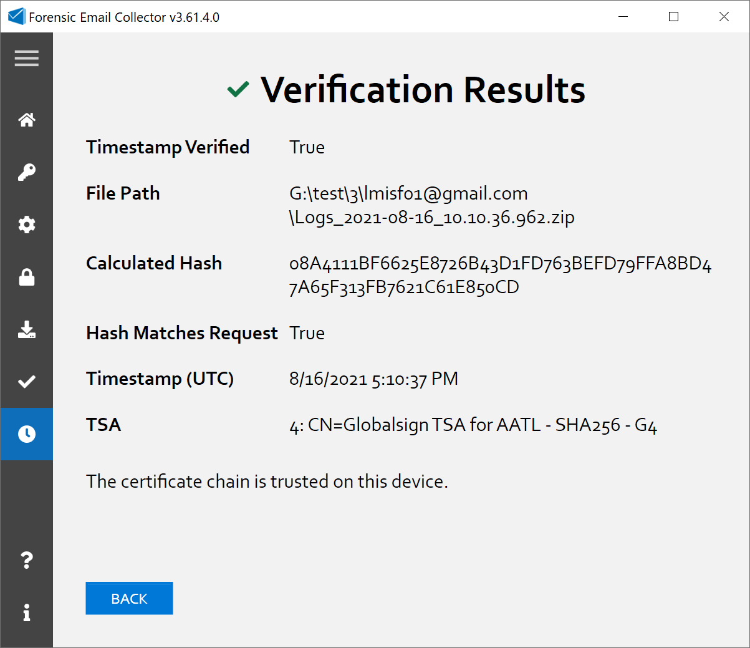
Task: Click the certificate chain trusted message
Action: [x=267, y=481]
